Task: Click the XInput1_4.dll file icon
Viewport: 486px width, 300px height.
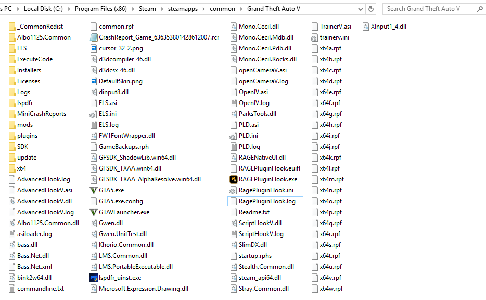Action: [366, 27]
